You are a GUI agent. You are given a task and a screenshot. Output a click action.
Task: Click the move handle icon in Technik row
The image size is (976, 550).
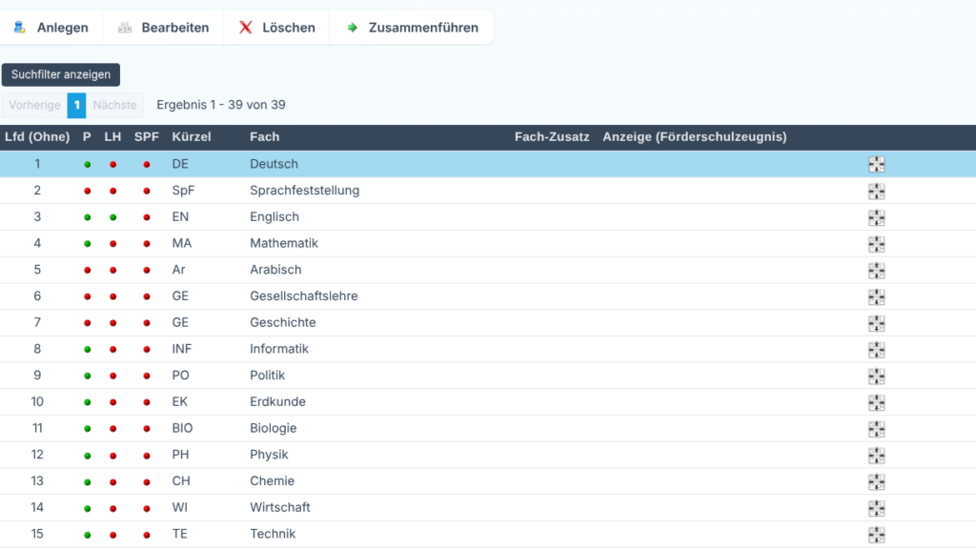[x=877, y=535]
